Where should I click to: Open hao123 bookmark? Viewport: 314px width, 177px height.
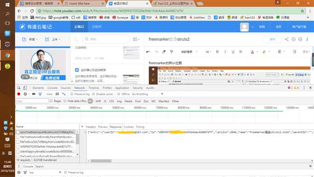click(x=248, y=18)
